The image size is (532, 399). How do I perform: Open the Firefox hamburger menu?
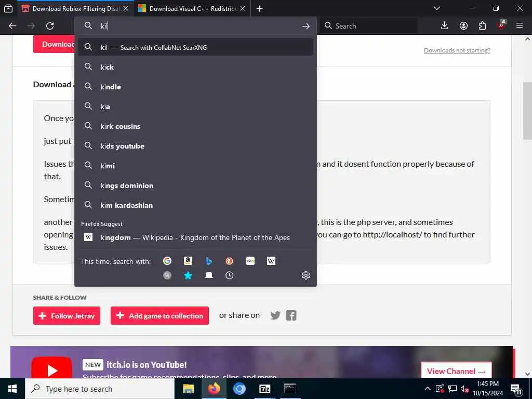coord(520,26)
